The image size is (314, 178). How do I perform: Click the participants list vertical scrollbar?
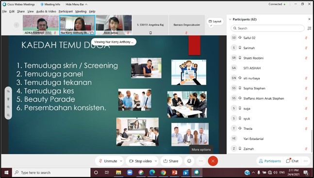coord(312,141)
